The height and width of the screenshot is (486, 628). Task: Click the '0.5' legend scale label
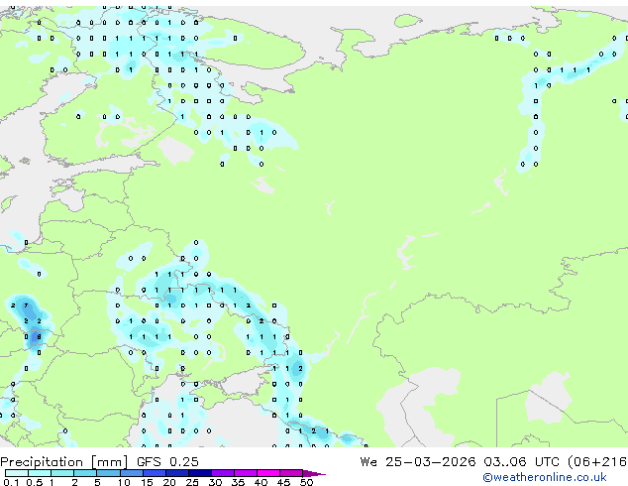pos(35,482)
